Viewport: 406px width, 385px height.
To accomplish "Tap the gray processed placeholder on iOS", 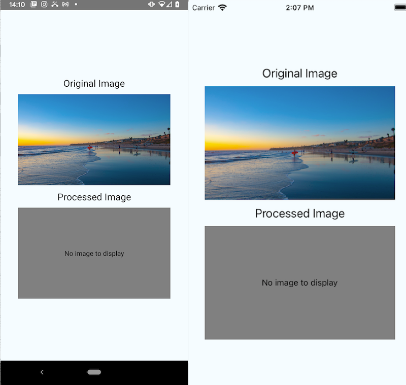I will 300,283.
